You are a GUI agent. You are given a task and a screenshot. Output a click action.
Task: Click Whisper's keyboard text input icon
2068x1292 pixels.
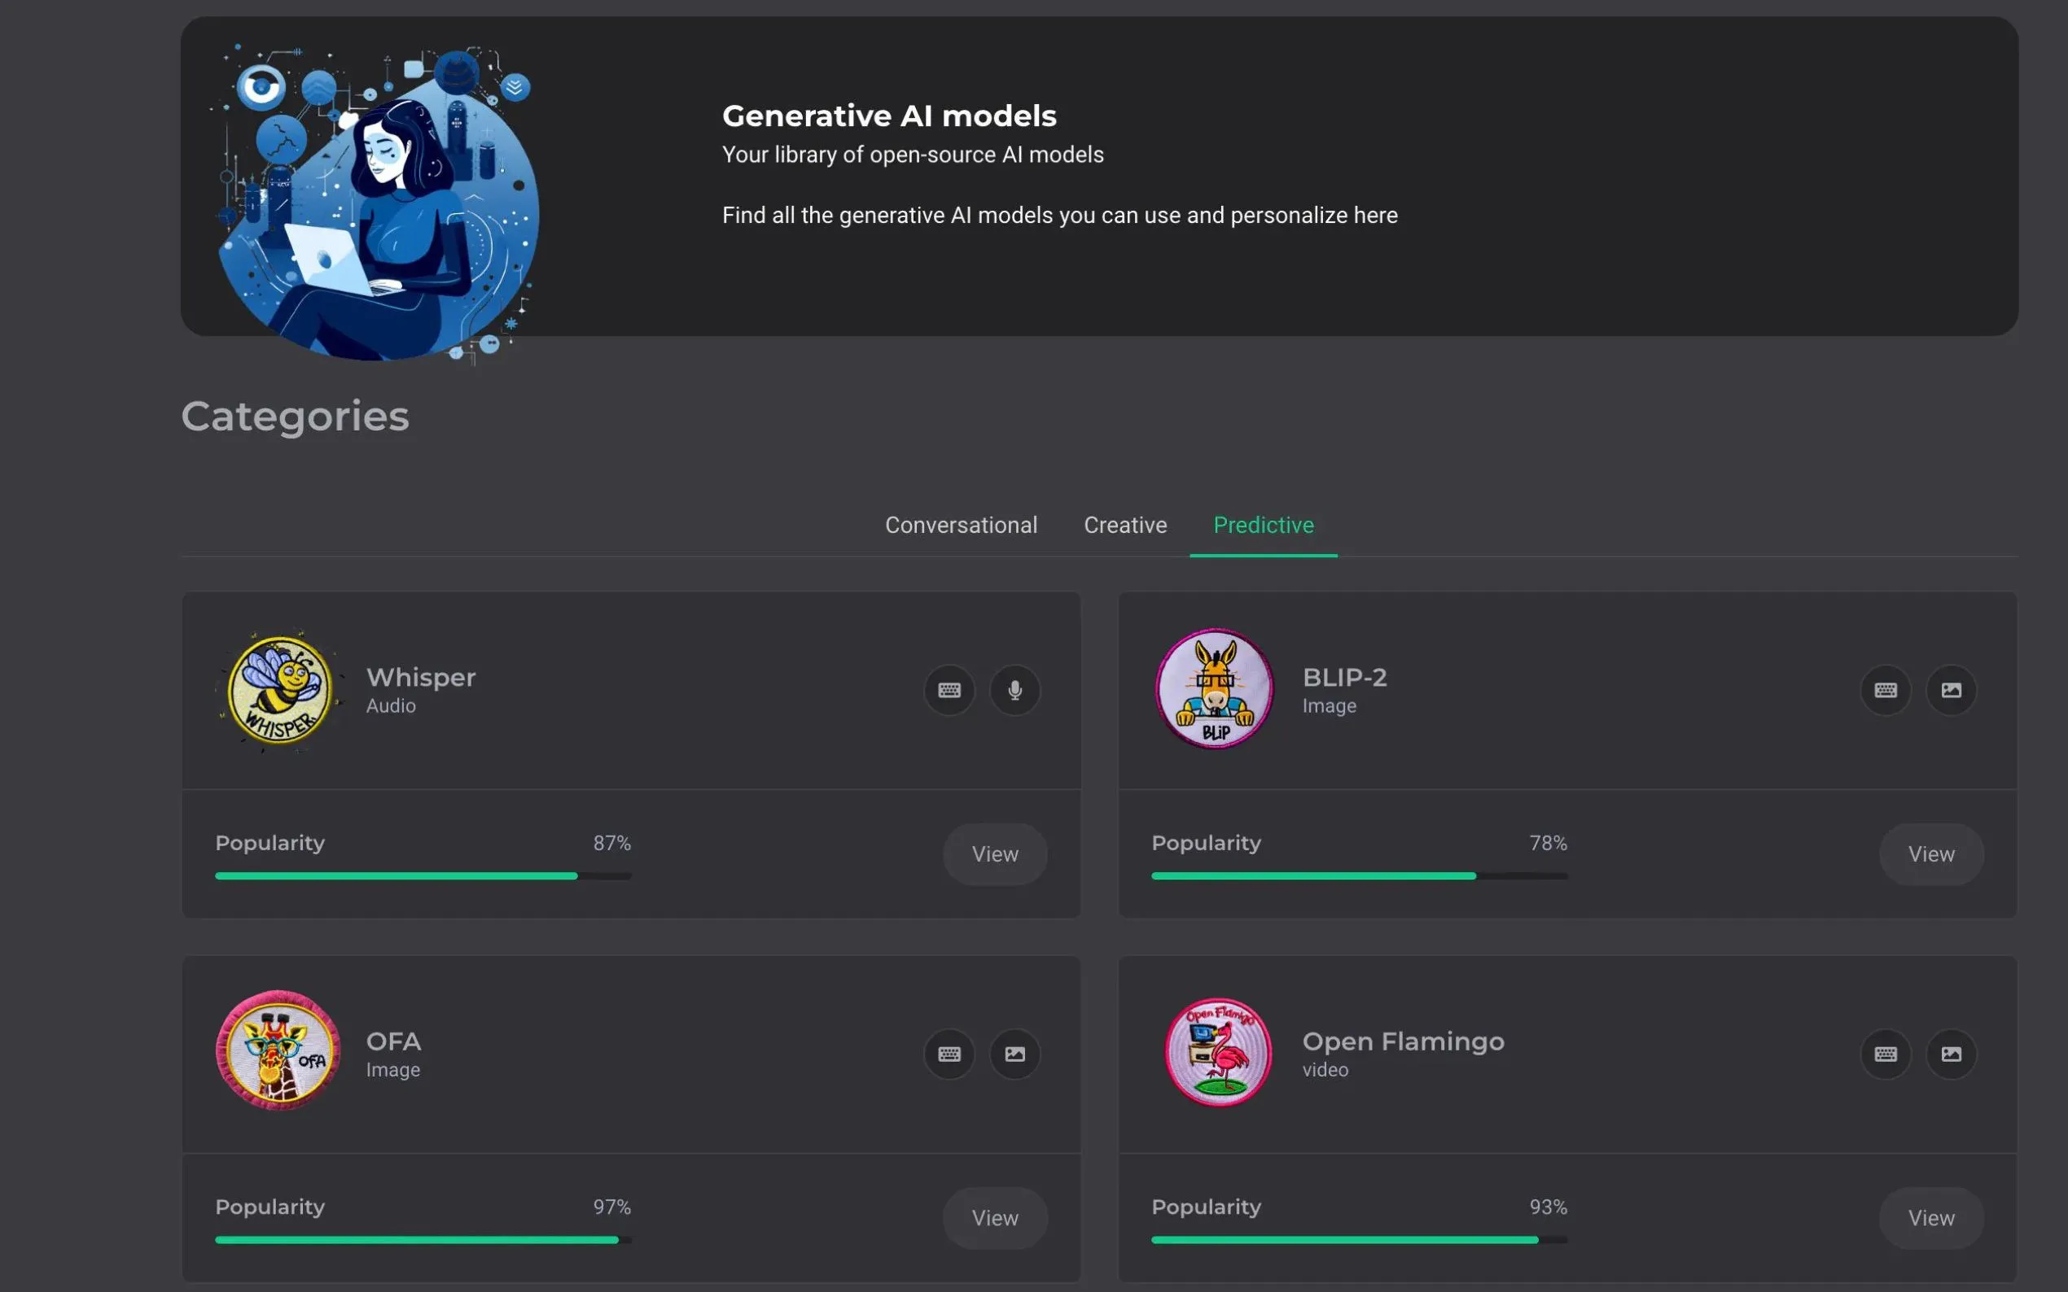949,690
